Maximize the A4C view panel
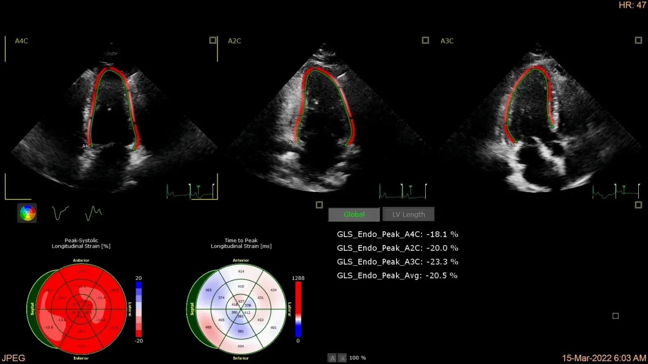 point(213,40)
